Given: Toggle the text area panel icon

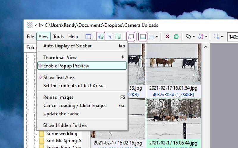Looking at the screenshot, I should (x=143, y=36).
